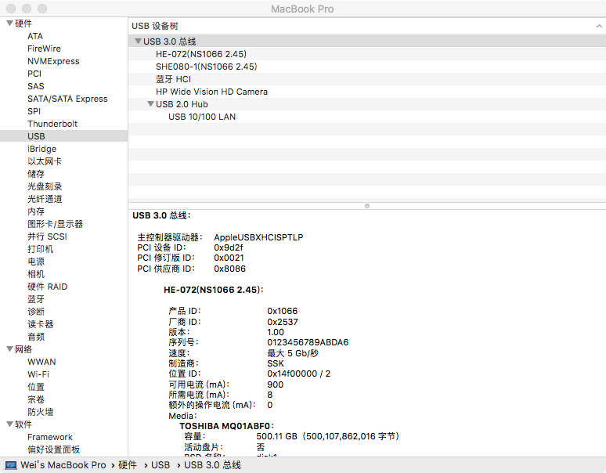
Task: Select USB 10/100 LAN device
Action: [202, 117]
